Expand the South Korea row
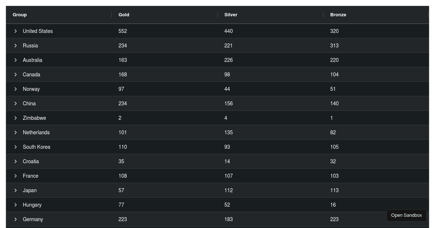This screenshot has width=435, height=228. tap(16, 147)
